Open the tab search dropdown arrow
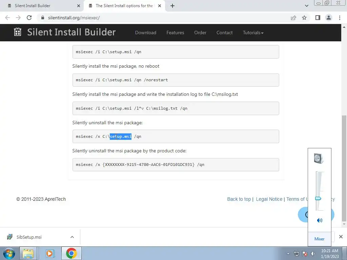 click(306, 6)
